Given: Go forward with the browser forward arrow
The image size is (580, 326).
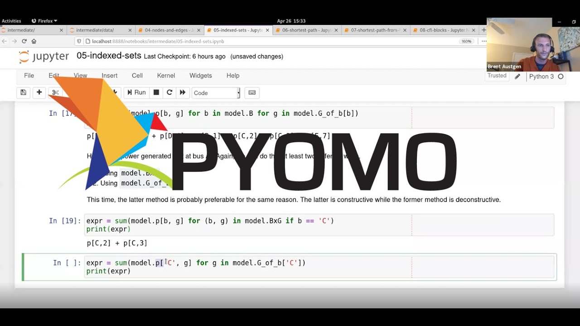Looking at the screenshot, I should pos(14,41).
